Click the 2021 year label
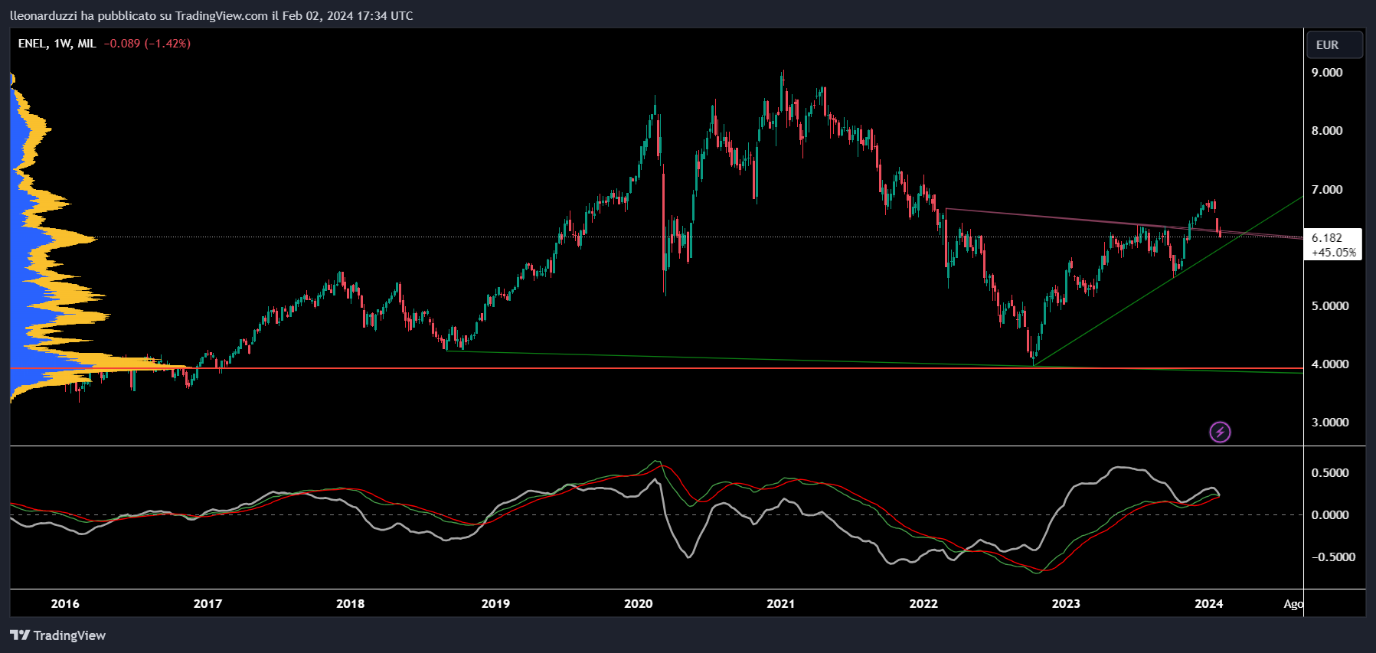1376x653 pixels. tap(781, 604)
